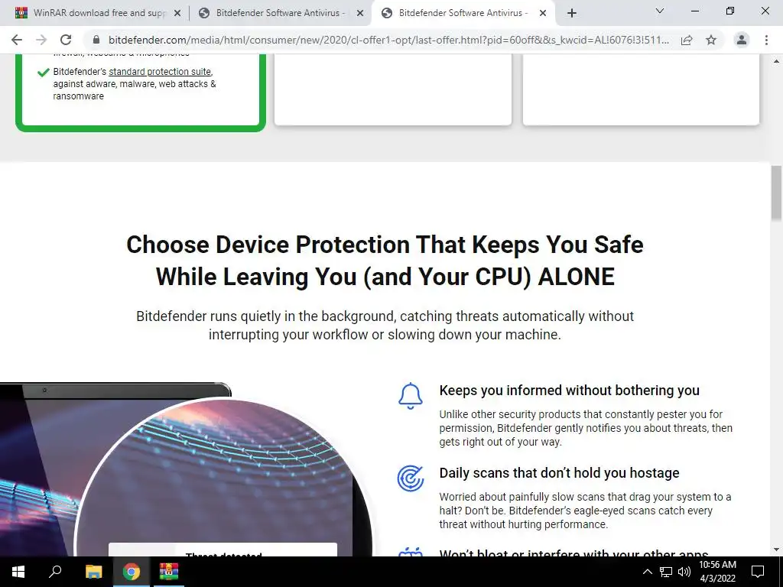The image size is (783, 587).
Task: Open File Explorer from the taskbar
Action: 93,572
